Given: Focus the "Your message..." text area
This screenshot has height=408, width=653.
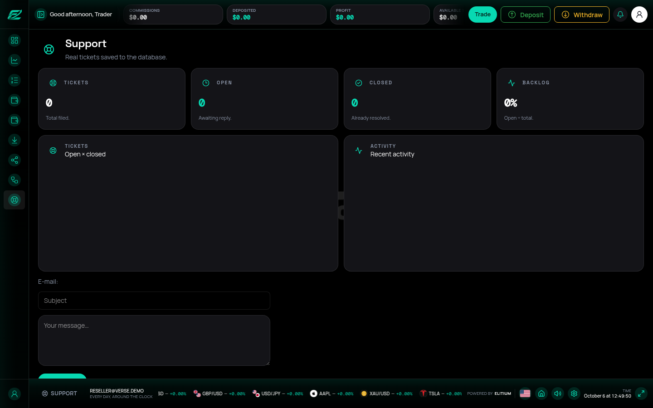Looking at the screenshot, I should [x=154, y=340].
